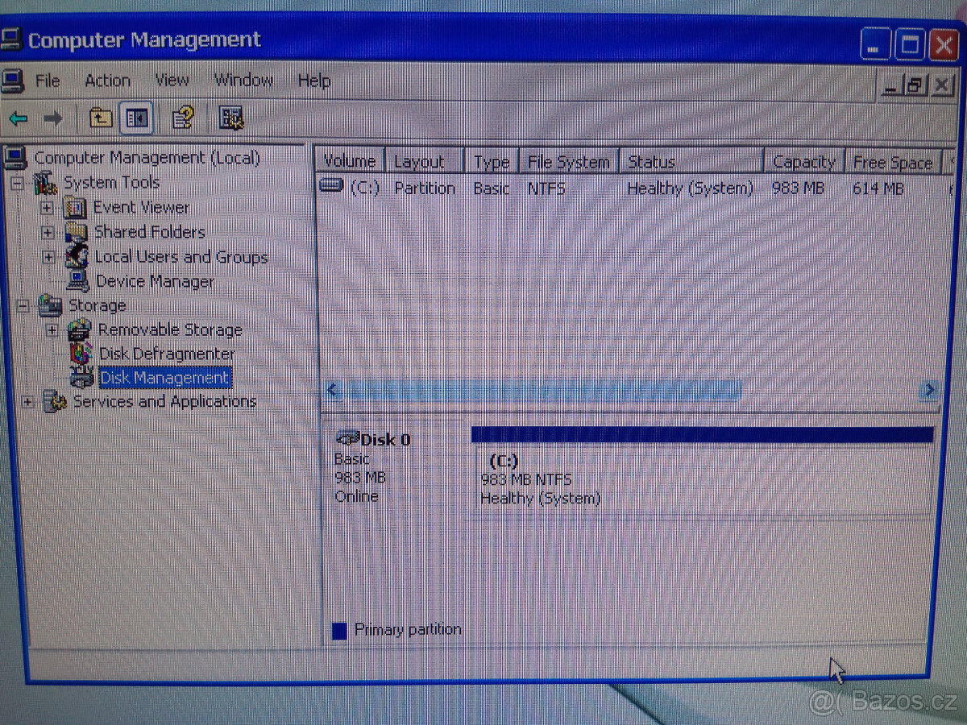Click the Capacity column header
Viewport: 967px width, 725px height.
click(x=803, y=162)
